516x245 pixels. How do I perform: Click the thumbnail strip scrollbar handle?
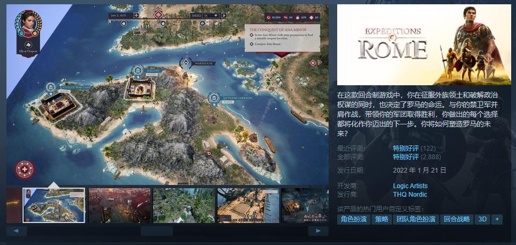(157, 231)
